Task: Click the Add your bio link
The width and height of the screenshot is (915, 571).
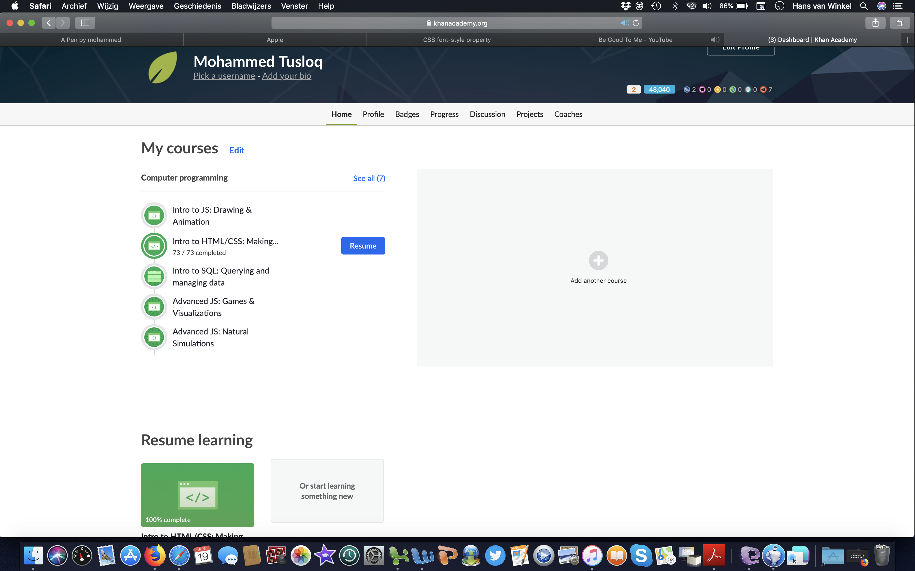Action: coord(286,76)
